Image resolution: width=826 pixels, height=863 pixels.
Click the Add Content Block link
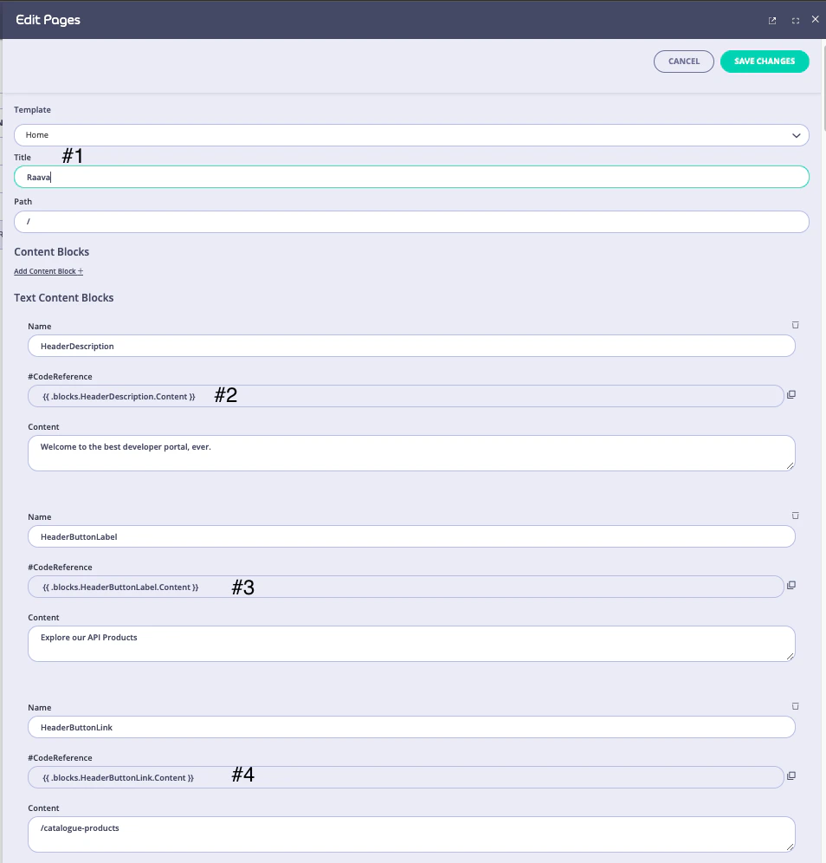(x=48, y=270)
